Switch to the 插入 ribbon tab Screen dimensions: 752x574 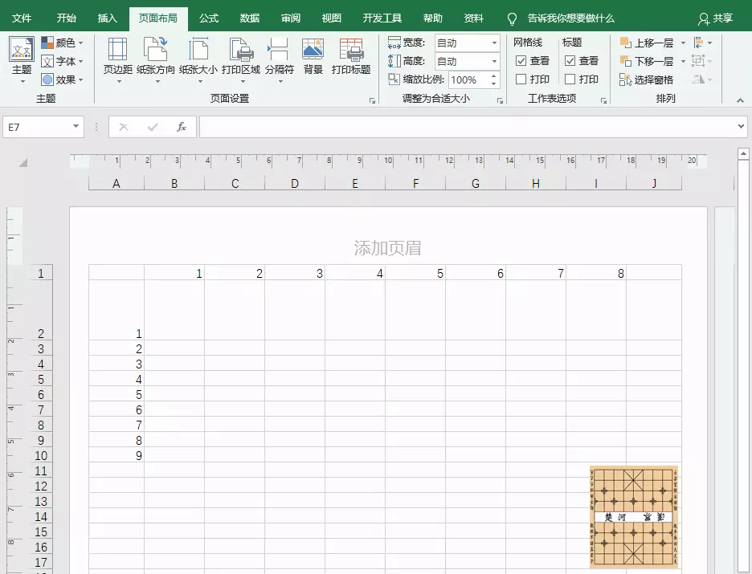tap(108, 16)
